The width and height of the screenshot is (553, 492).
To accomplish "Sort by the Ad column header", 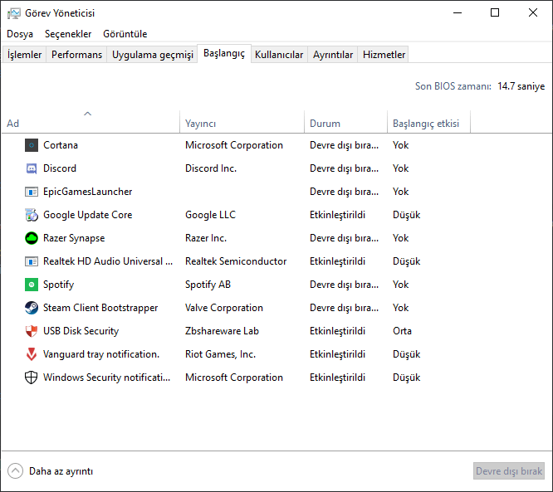I will 91,122.
